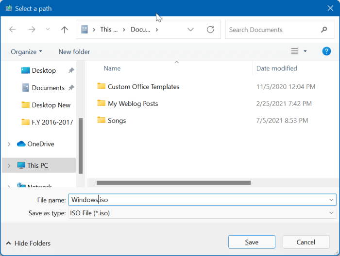Open Desktop in the navigation pane
The height and width of the screenshot is (256, 340).
pos(44,71)
